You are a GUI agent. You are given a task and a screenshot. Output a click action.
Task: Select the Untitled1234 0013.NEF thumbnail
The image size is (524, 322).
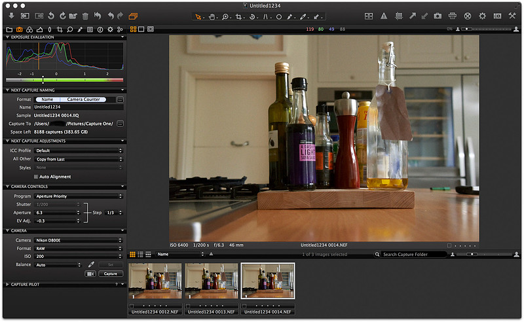click(x=211, y=281)
